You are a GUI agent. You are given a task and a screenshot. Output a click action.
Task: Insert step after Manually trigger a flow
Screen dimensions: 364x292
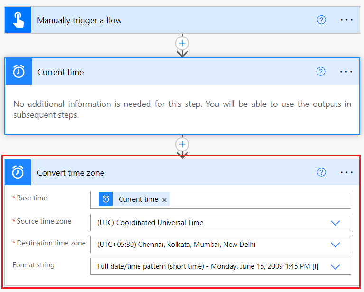click(182, 43)
